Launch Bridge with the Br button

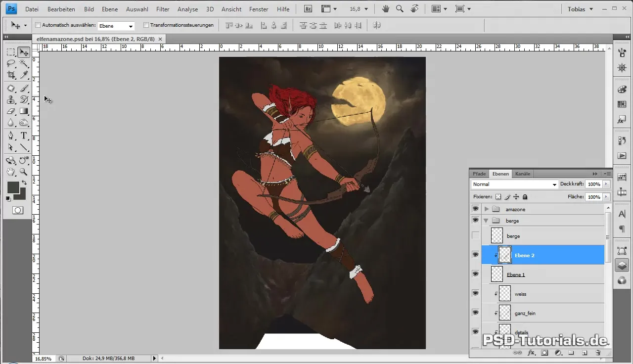click(x=308, y=9)
